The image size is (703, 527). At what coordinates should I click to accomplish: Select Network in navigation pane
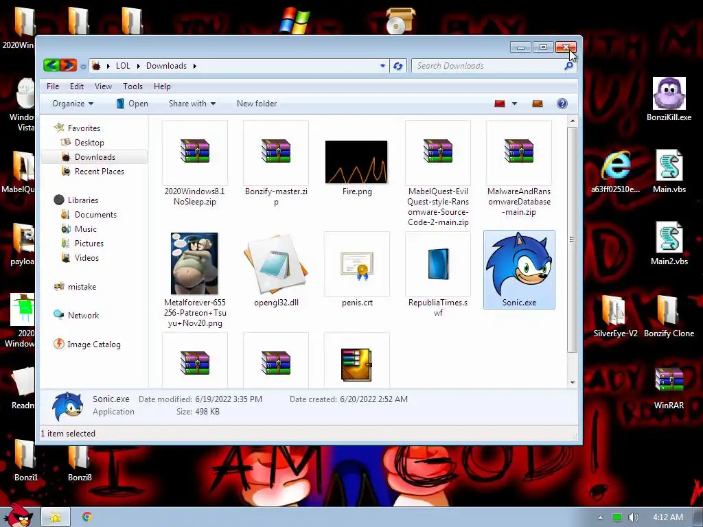83,316
